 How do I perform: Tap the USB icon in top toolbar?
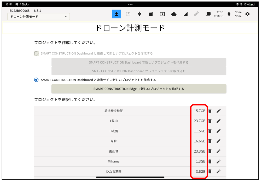pyautogui.click(x=139, y=14)
